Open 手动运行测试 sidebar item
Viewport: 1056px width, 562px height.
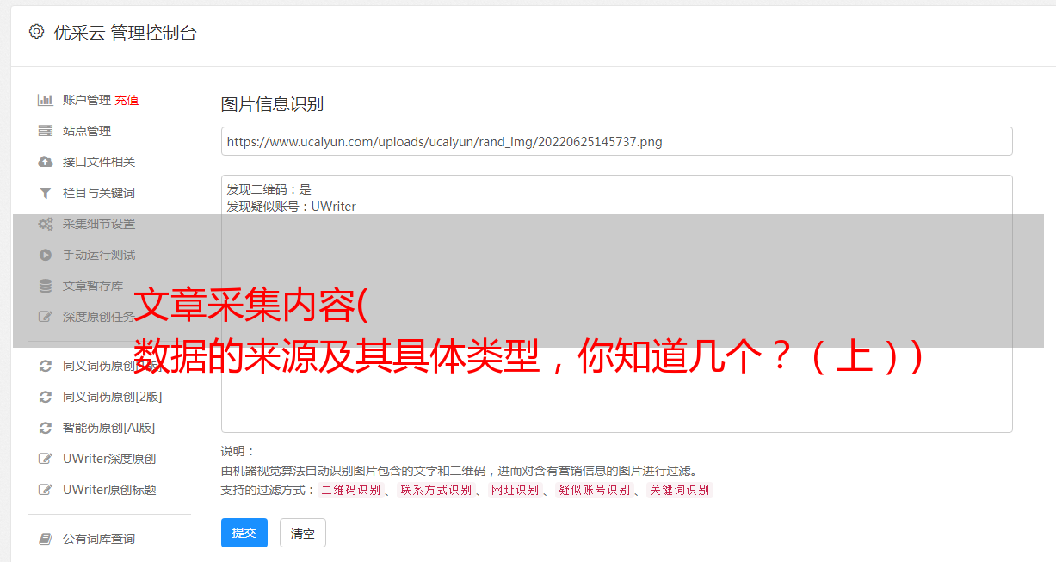click(99, 255)
